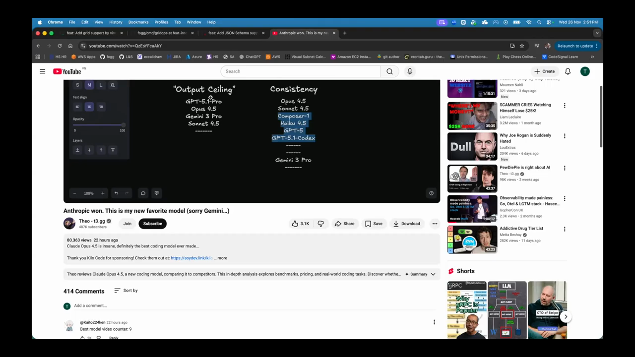Click the Share button

344,224
